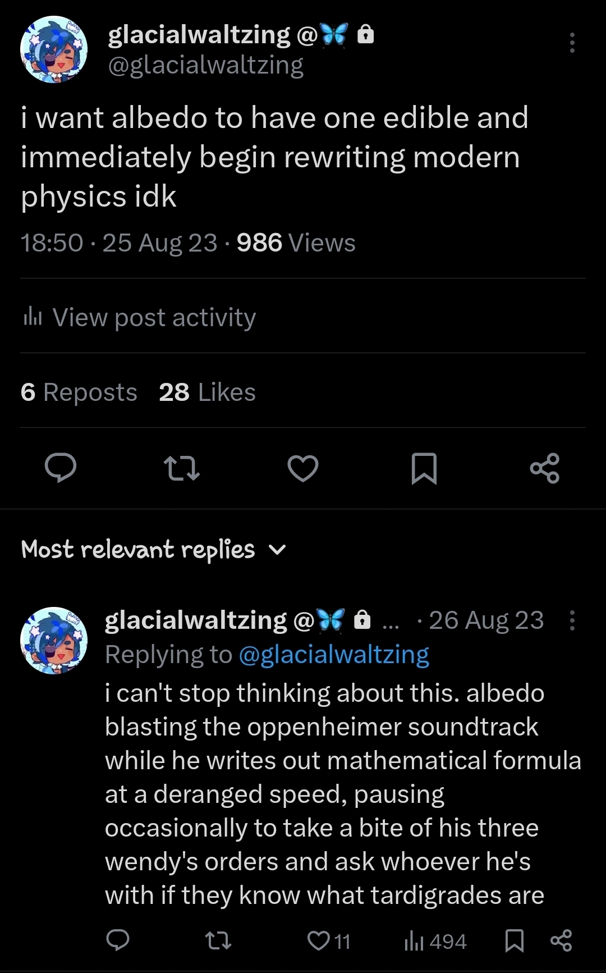This screenshot has height=973, width=606.
Task: Repost the main post
Action: click(x=181, y=468)
